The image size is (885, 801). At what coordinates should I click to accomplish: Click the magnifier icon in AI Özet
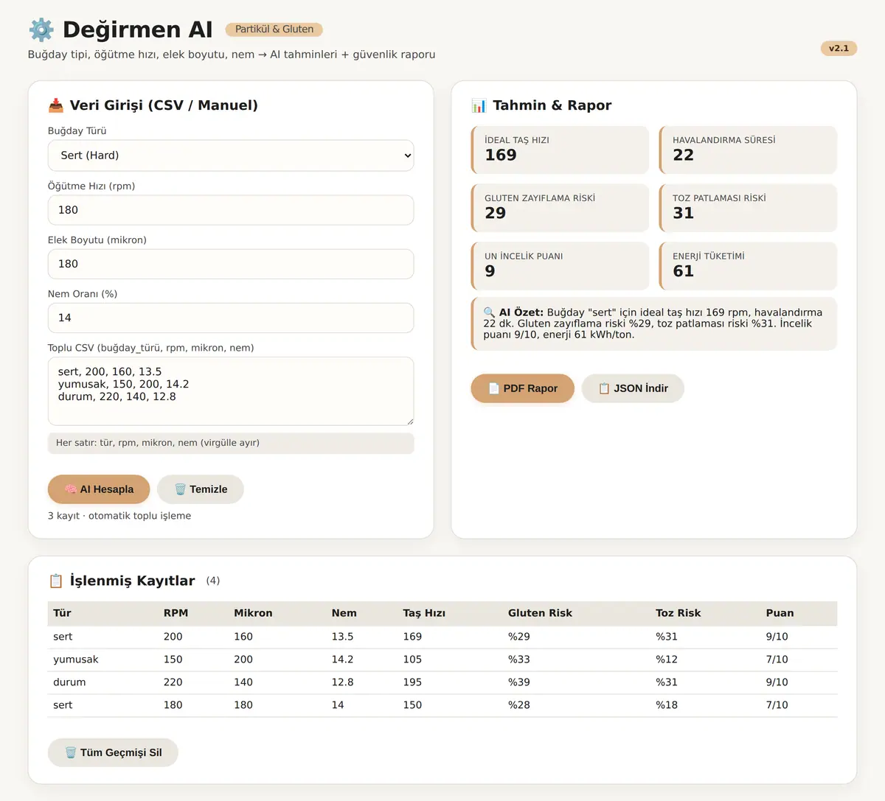point(489,312)
